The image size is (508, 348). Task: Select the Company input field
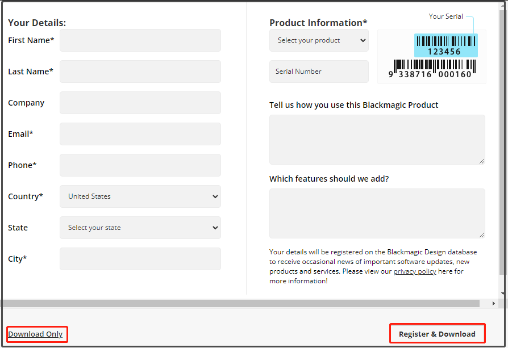[140, 103]
